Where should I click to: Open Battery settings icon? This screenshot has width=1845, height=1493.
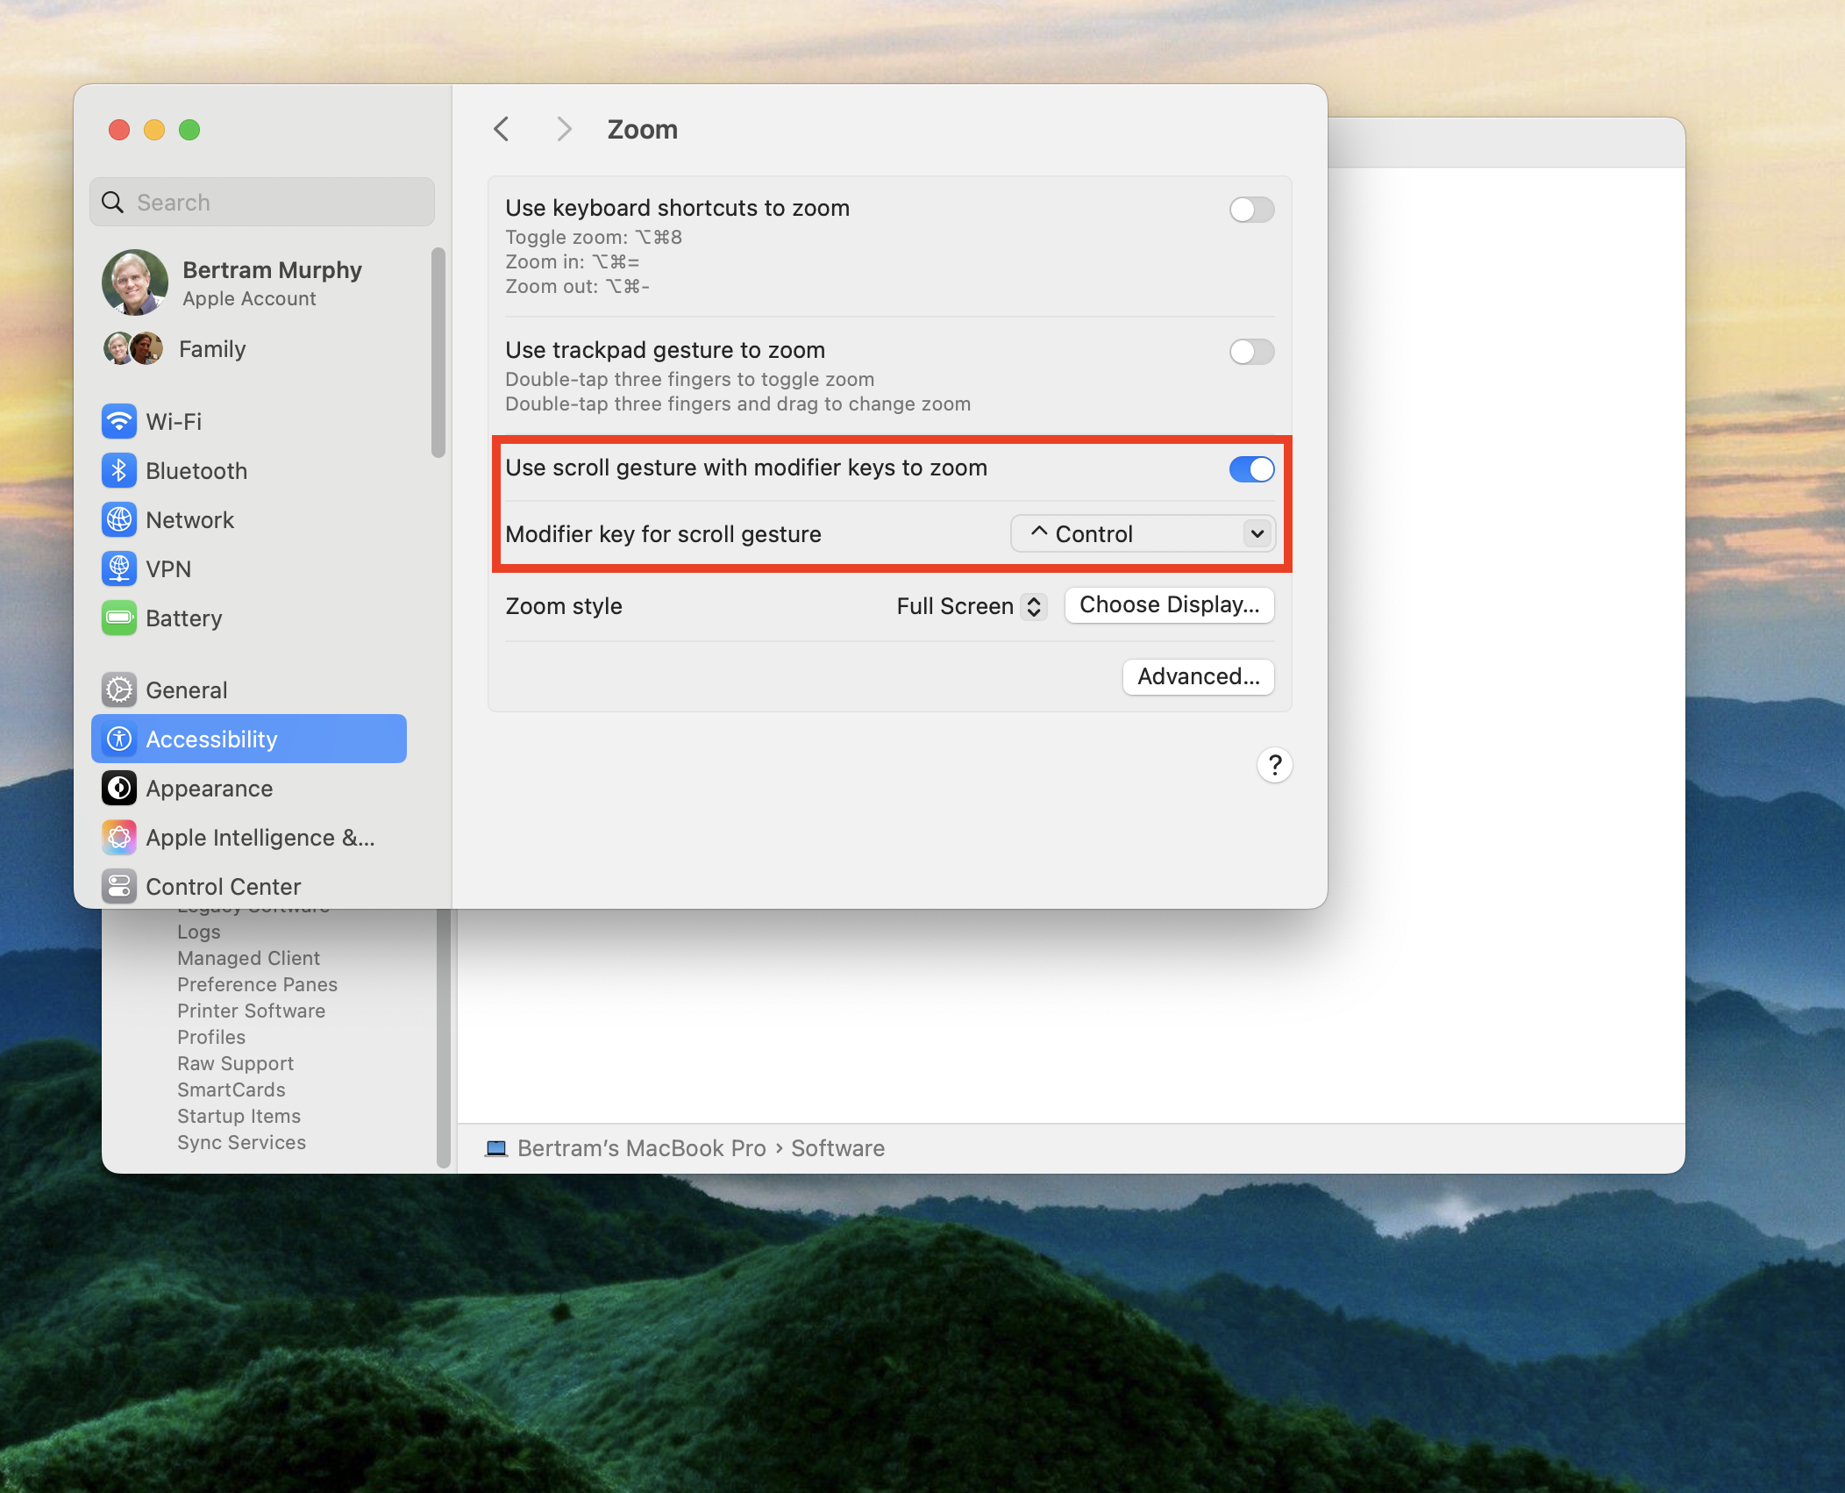119,618
